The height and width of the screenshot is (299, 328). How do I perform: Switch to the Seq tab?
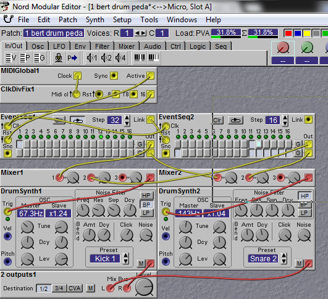click(221, 46)
